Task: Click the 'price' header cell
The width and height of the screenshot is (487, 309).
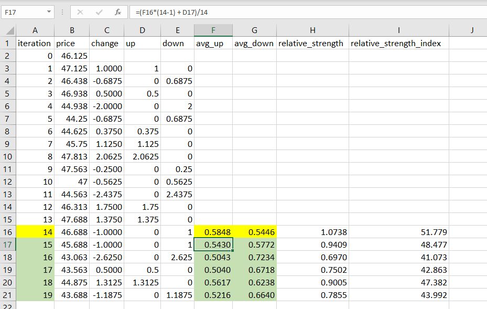Action: pyautogui.click(x=72, y=43)
